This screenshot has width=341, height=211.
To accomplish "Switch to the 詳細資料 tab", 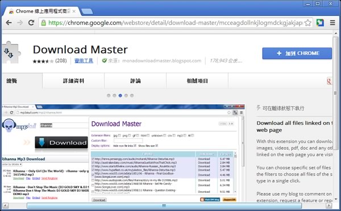I will tap(73, 81).
